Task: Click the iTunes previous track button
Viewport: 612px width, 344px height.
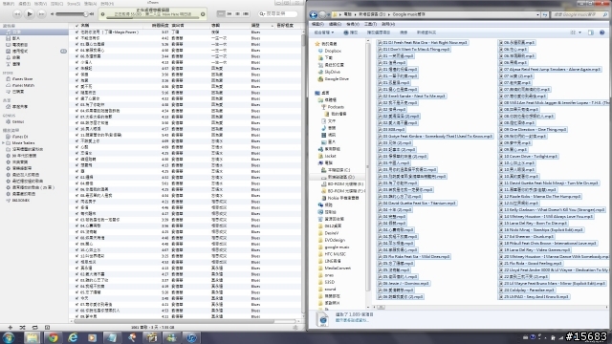Action: pos(17,14)
